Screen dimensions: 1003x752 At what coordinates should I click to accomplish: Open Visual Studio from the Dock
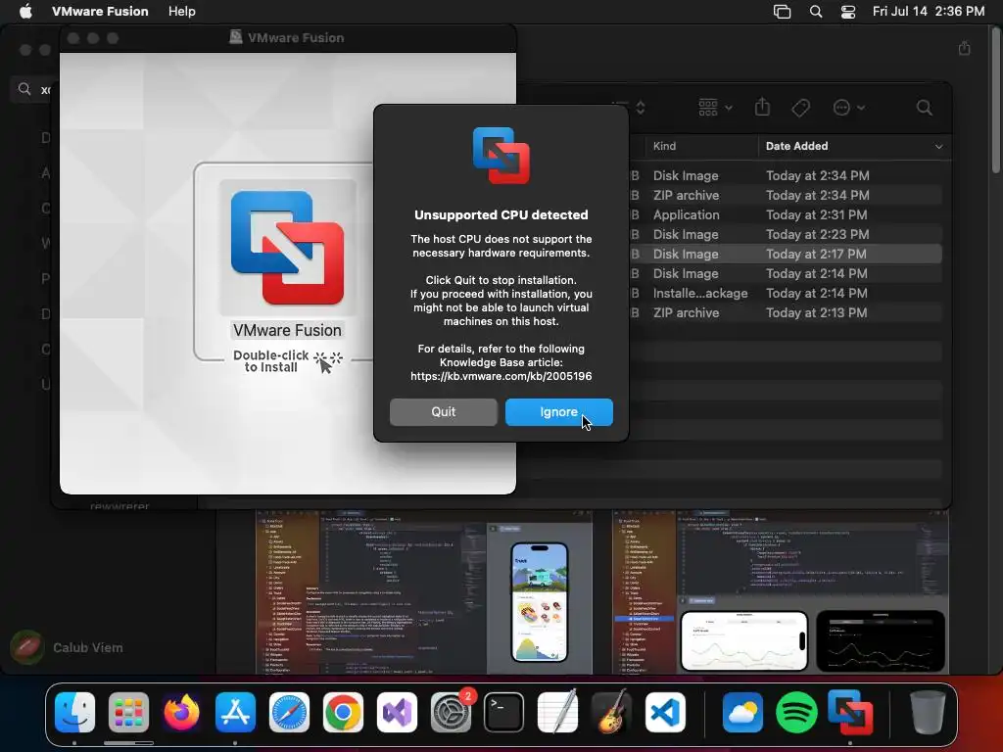pyautogui.click(x=397, y=712)
